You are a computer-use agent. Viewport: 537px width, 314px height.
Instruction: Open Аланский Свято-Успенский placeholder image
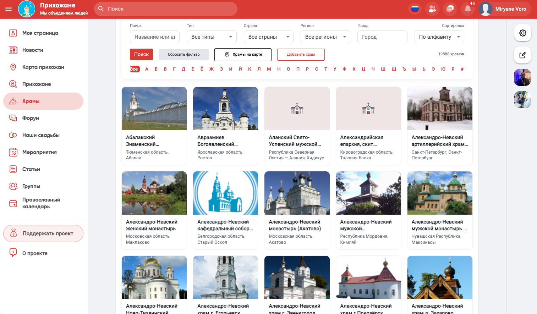tap(297, 109)
